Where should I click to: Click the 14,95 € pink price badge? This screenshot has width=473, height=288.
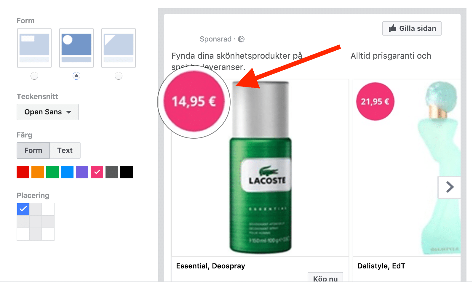click(194, 102)
